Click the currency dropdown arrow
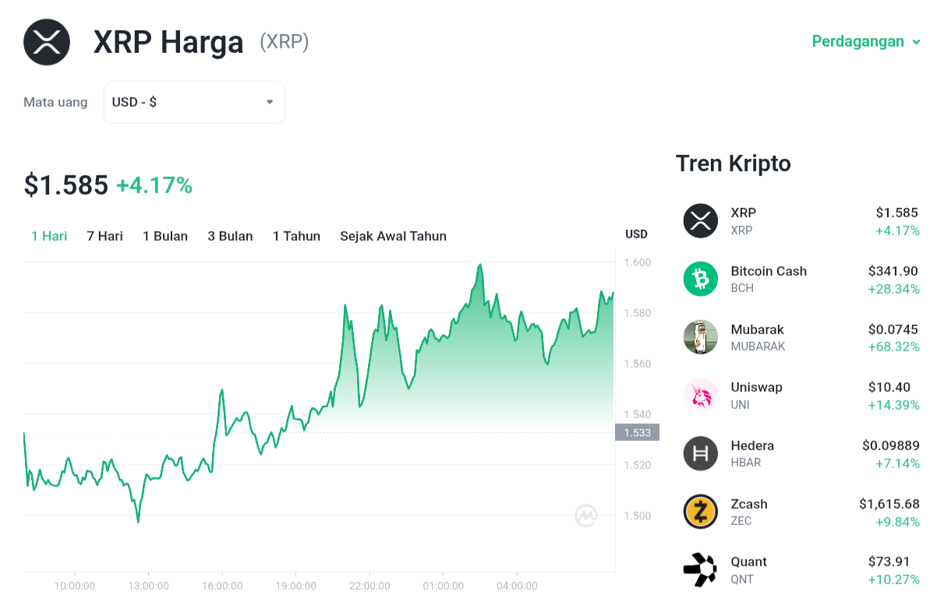Viewport: 951px width, 613px height. tap(270, 102)
